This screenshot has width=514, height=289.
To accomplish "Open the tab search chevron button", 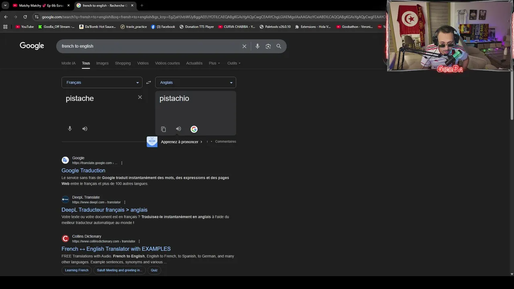I will tap(5, 5).
